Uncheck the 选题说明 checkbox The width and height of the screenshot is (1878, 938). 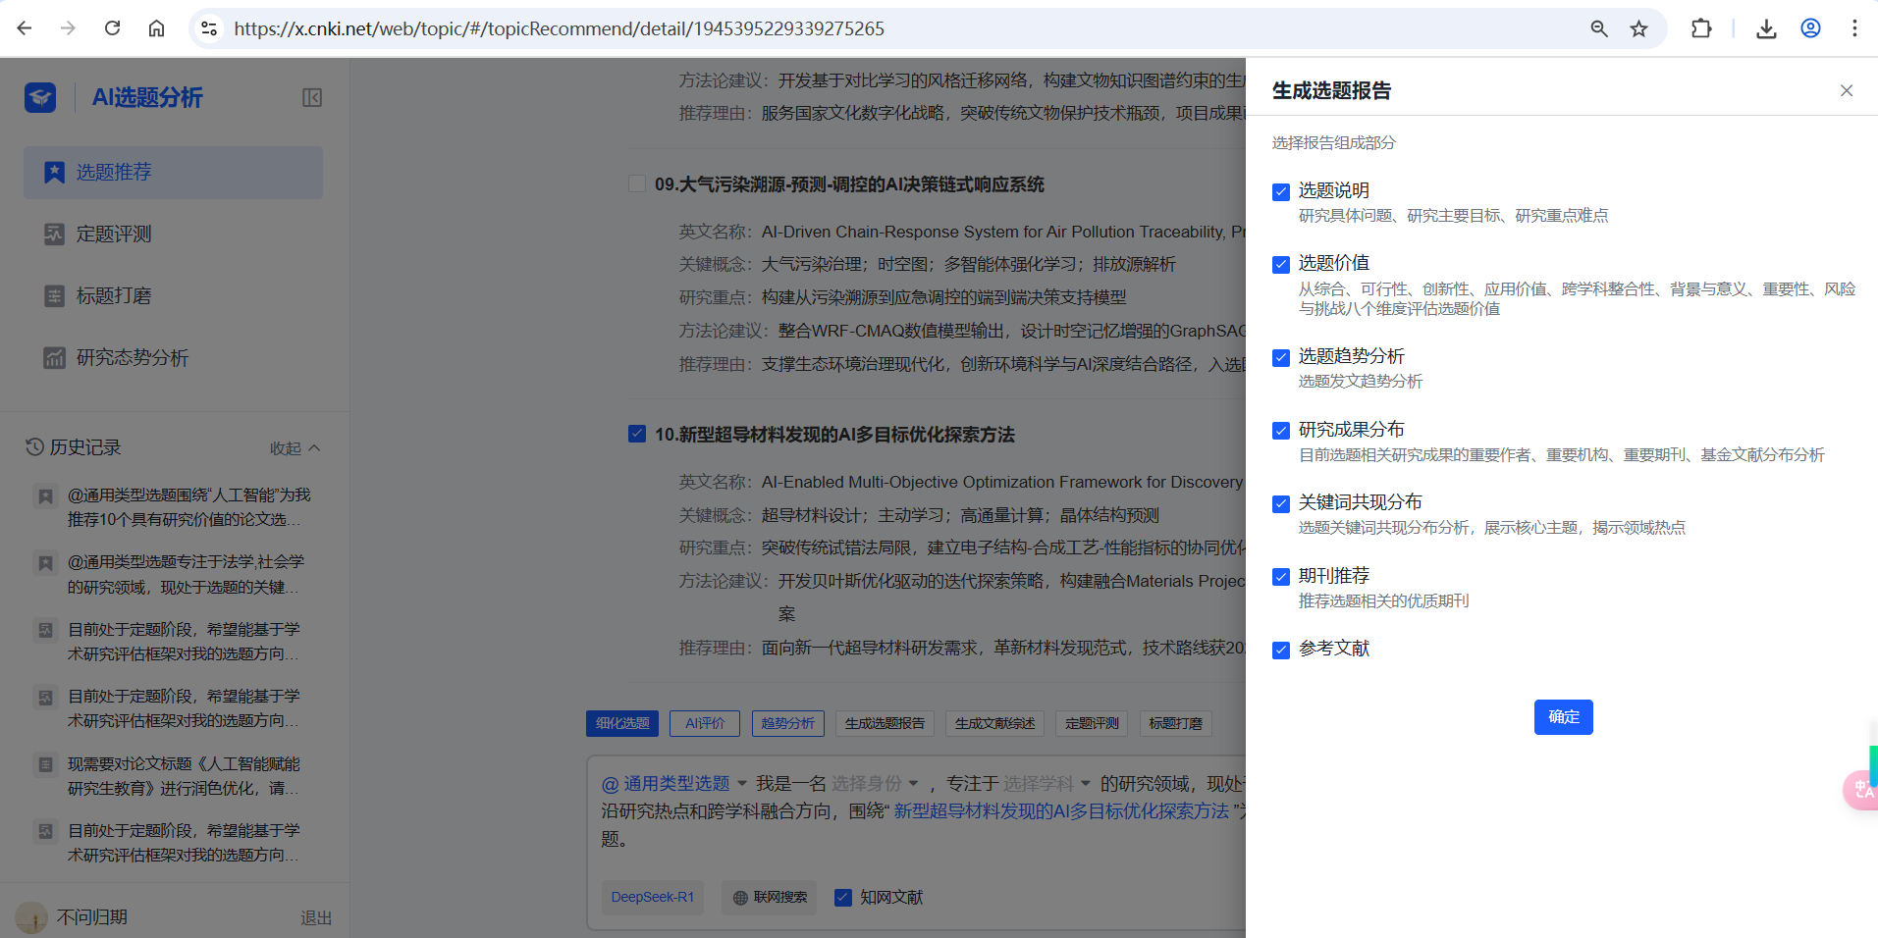coord(1281,192)
